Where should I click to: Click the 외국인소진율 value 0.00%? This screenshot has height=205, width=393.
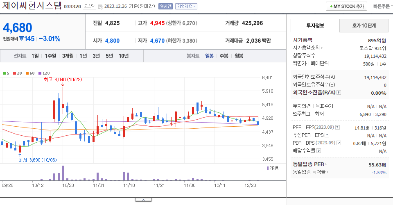tap(379, 93)
